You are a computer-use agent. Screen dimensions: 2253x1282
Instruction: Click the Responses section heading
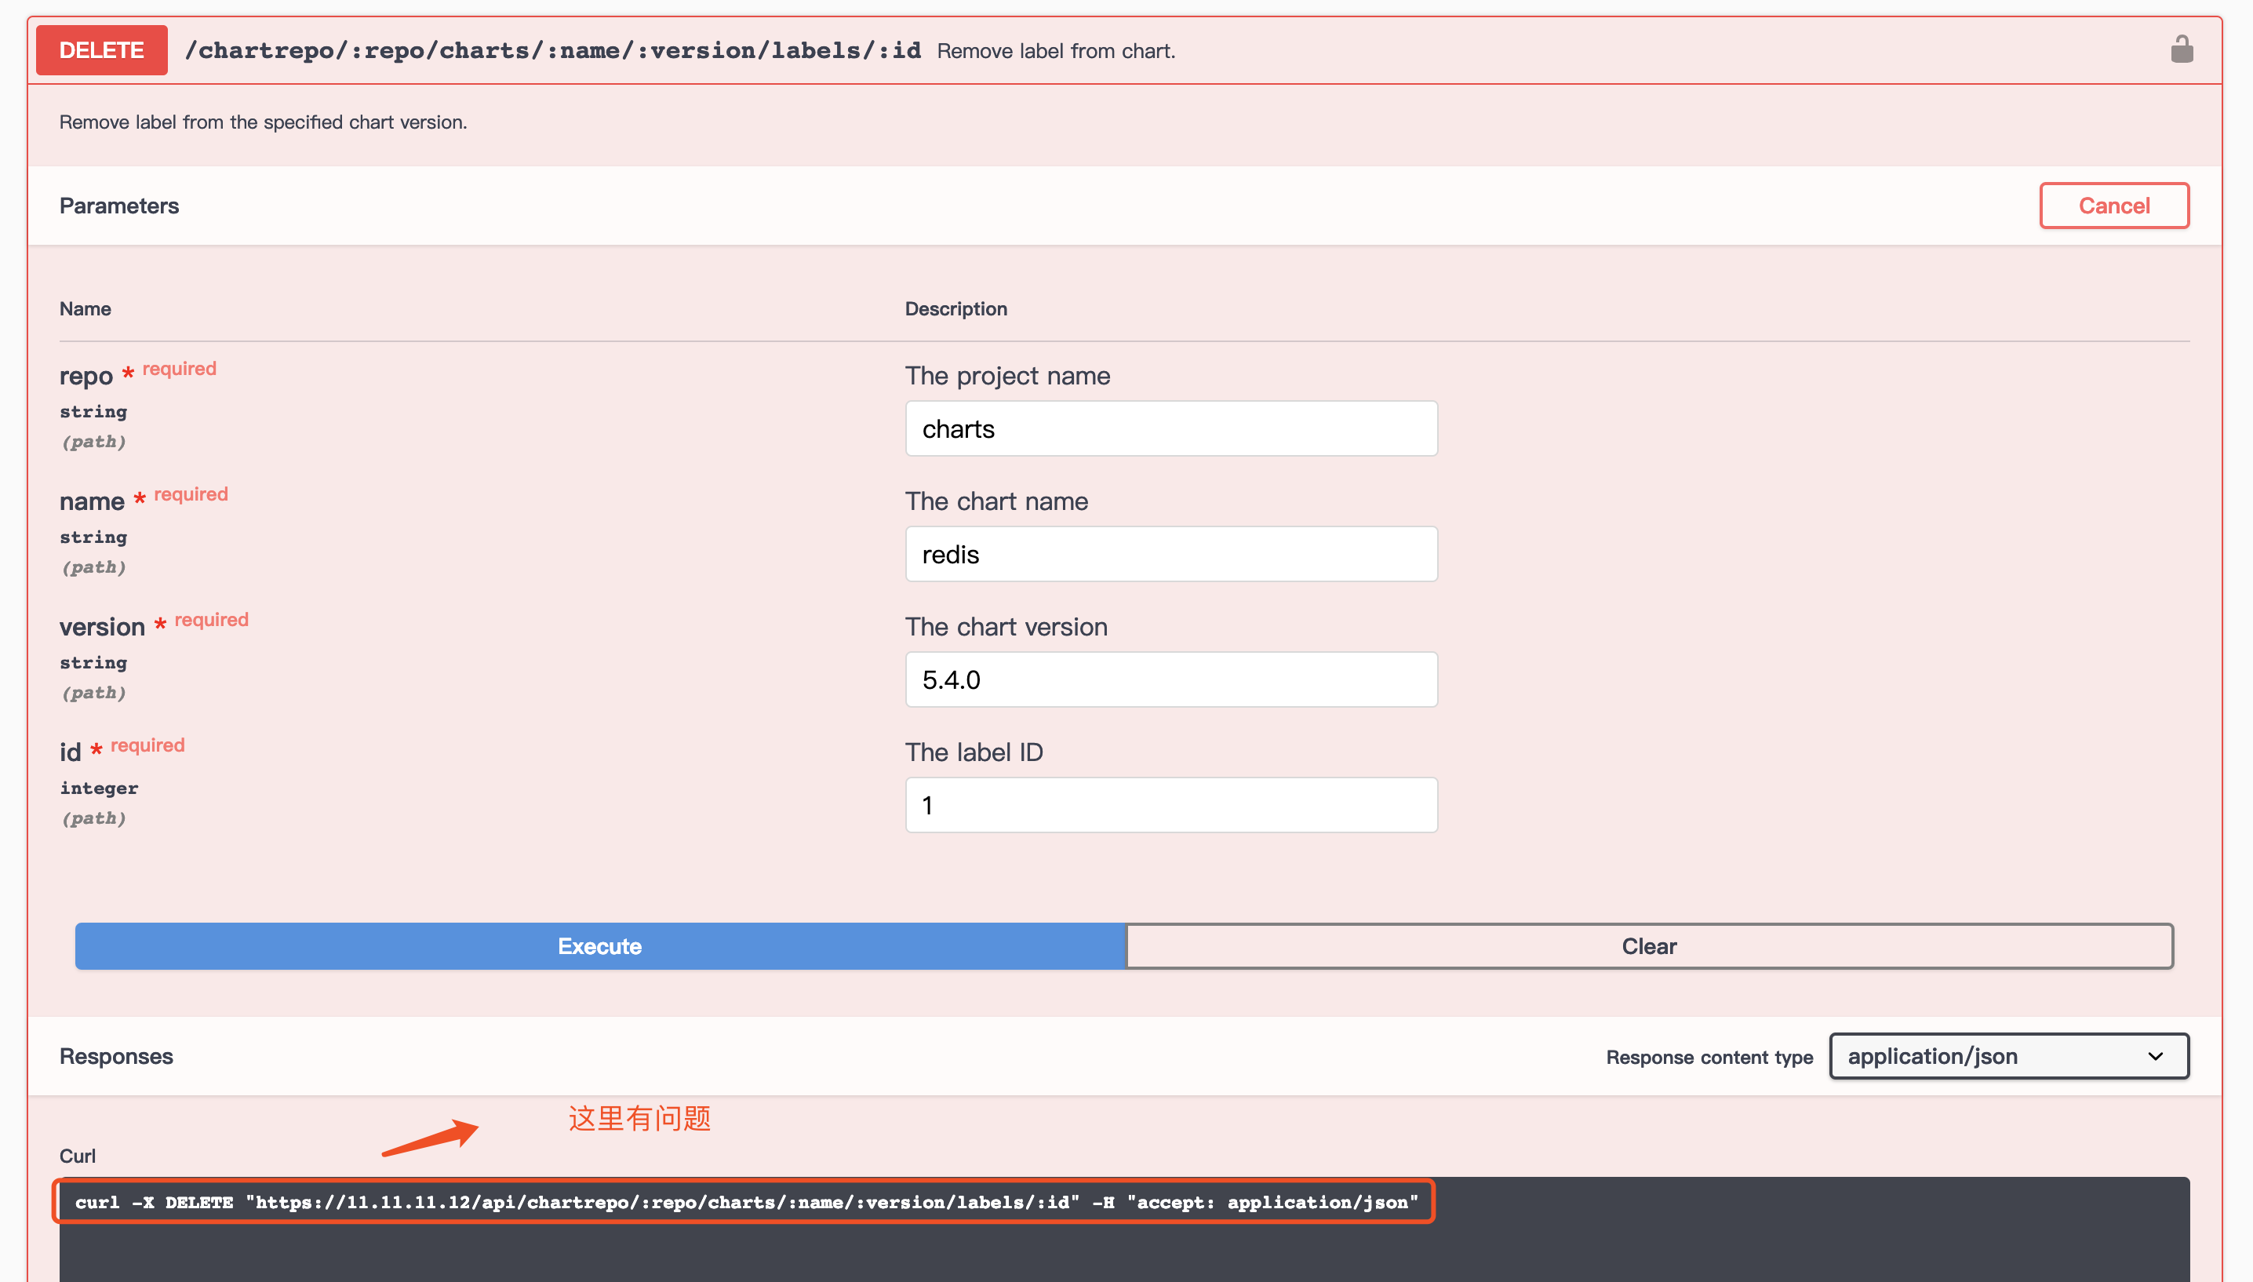tap(116, 1056)
